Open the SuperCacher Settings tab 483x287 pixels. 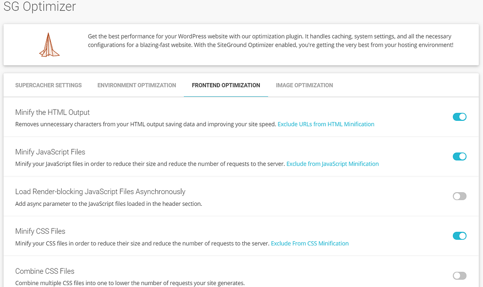(x=49, y=85)
